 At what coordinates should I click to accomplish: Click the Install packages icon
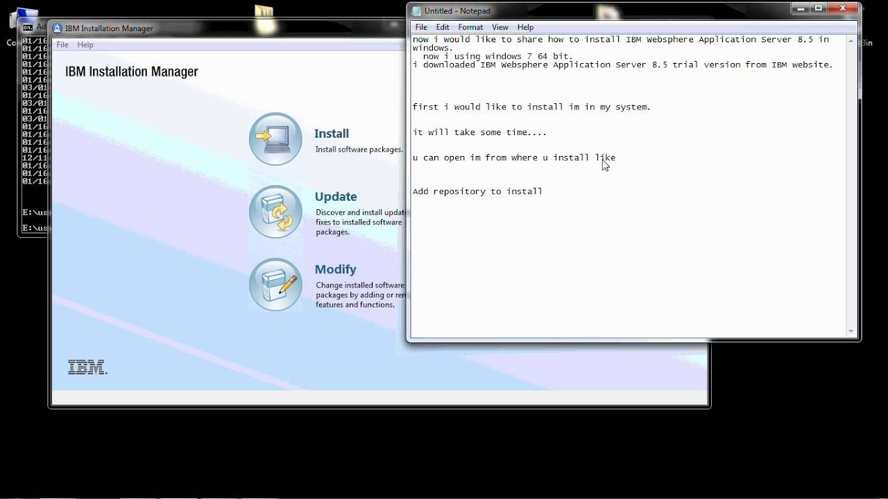pyautogui.click(x=275, y=139)
